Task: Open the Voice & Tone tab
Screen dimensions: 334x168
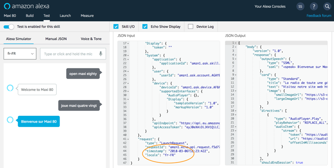Action: [x=91, y=39]
